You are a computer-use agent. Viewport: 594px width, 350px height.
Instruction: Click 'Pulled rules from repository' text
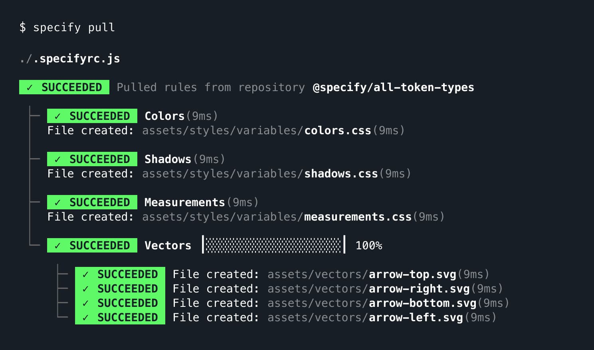tap(211, 87)
